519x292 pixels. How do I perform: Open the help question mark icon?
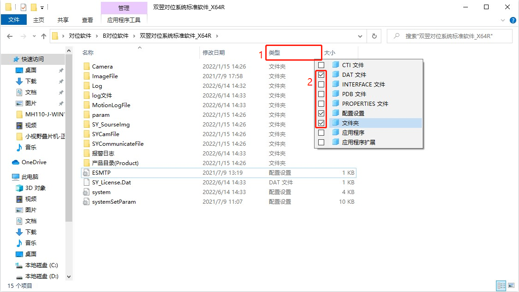[513, 20]
